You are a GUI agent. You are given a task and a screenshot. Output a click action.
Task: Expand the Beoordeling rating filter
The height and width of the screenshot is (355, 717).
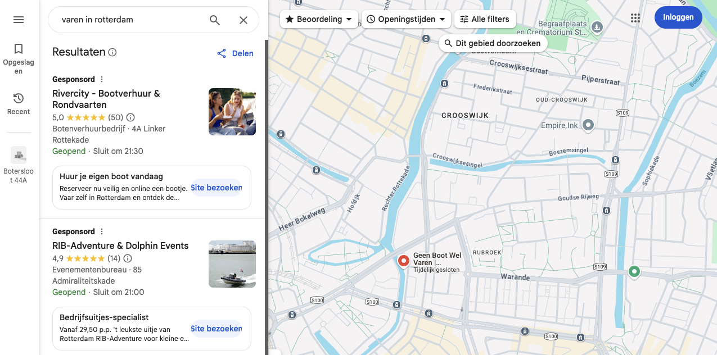point(319,19)
